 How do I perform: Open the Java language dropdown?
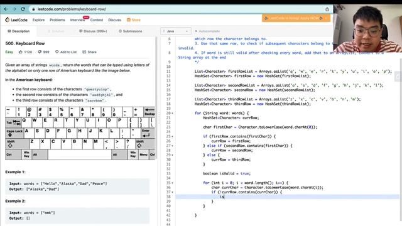coord(176,31)
